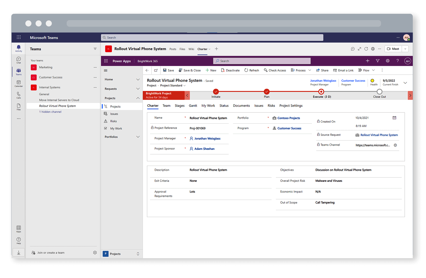The height and width of the screenshot is (278, 426).
Task: Switch to the Team tab
Action: pos(166,106)
